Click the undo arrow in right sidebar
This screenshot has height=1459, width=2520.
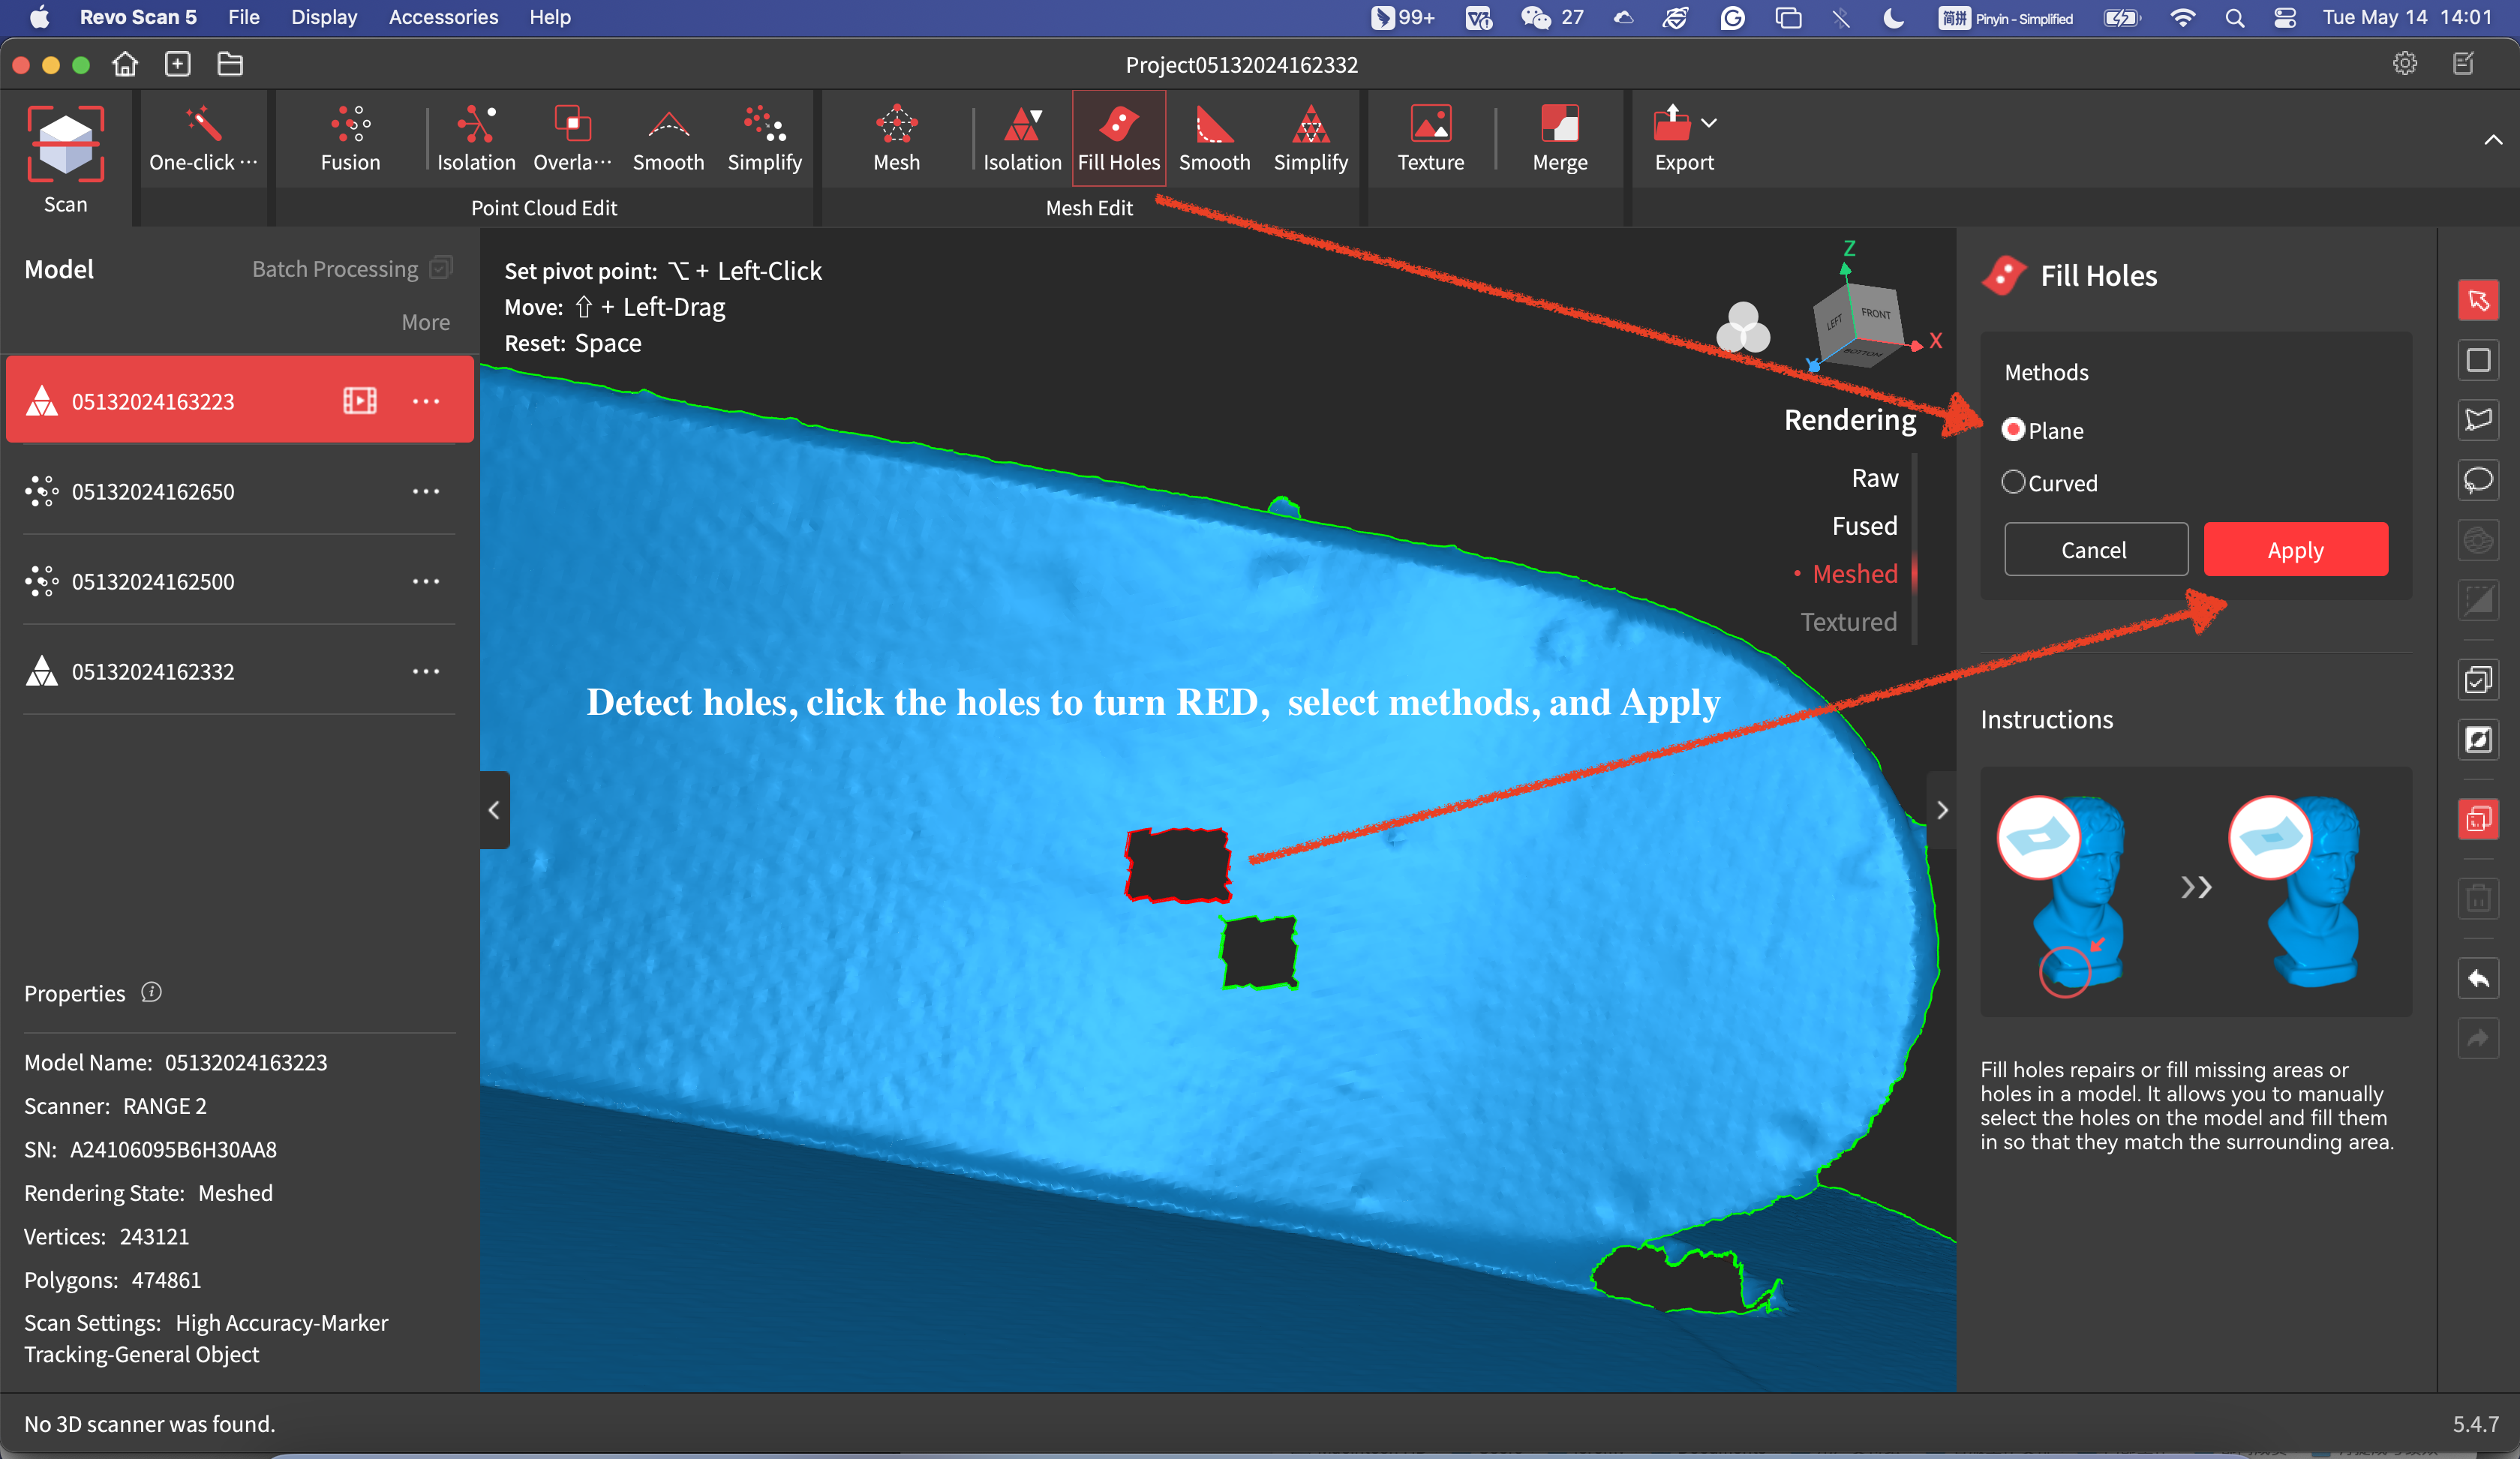point(2478,978)
